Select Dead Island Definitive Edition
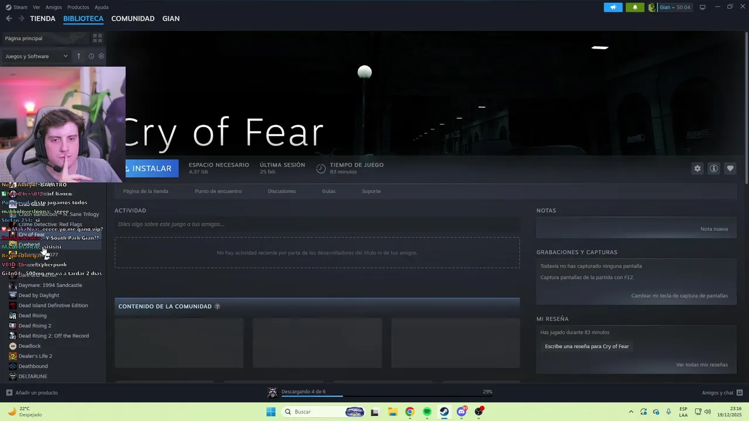Image resolution: width=749 pixels, height=421 pixels. tap(53, 305)
